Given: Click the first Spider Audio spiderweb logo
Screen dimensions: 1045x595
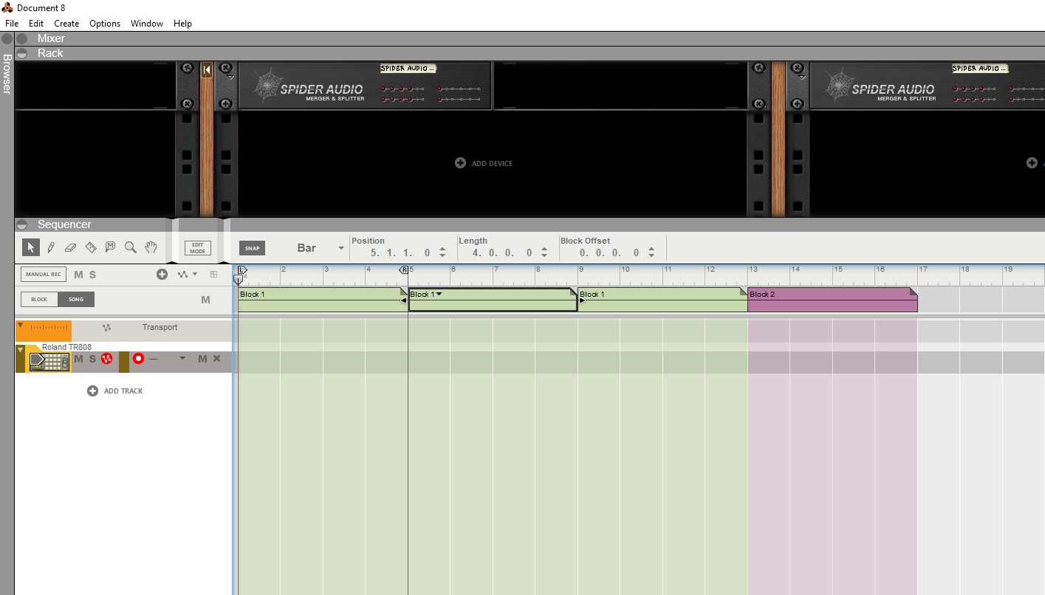Looking at the screenshot, I should click(267, 85).
